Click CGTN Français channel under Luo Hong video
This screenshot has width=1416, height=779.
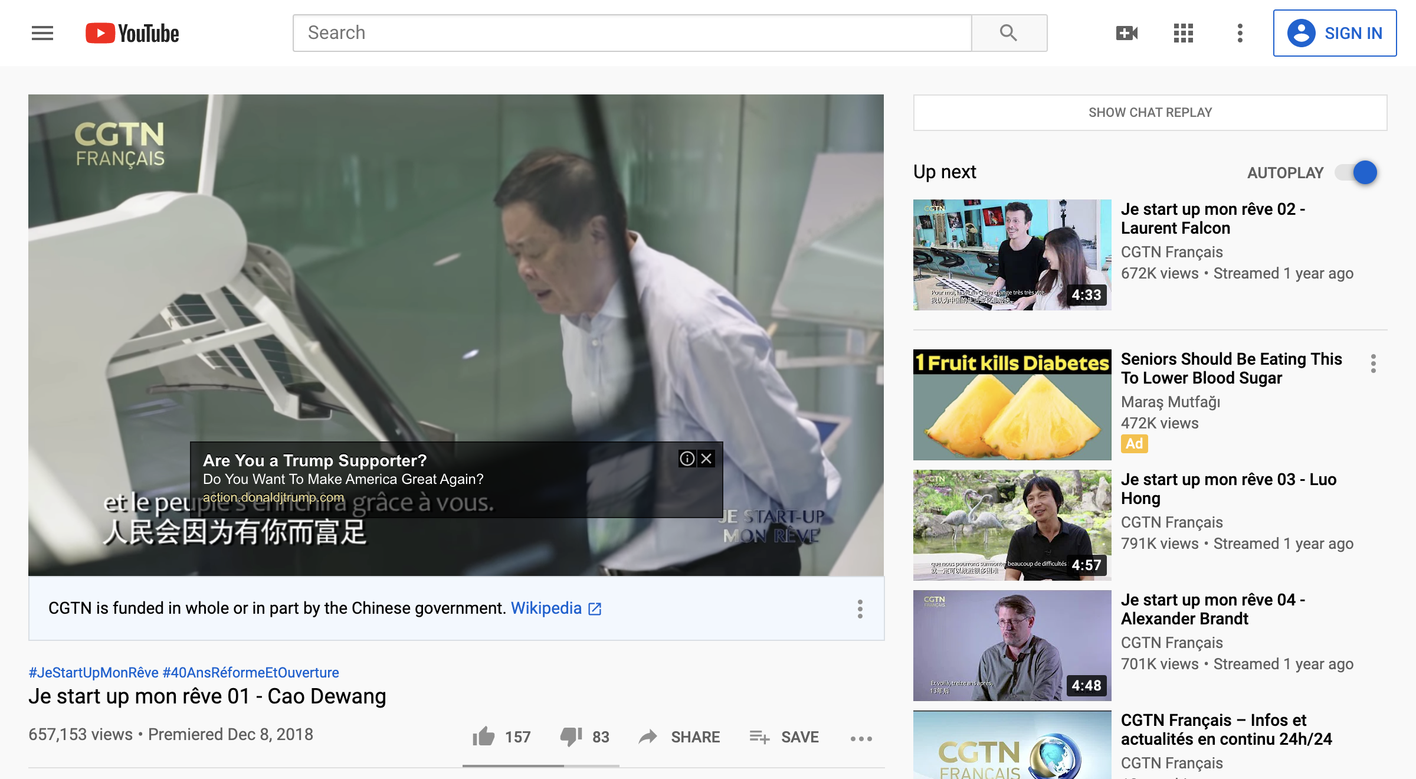tap(1172, 522)
